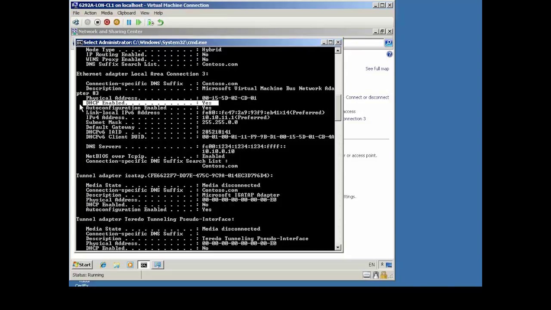Click the network tray icon
The image size is (551, 310).
point(389,265)
